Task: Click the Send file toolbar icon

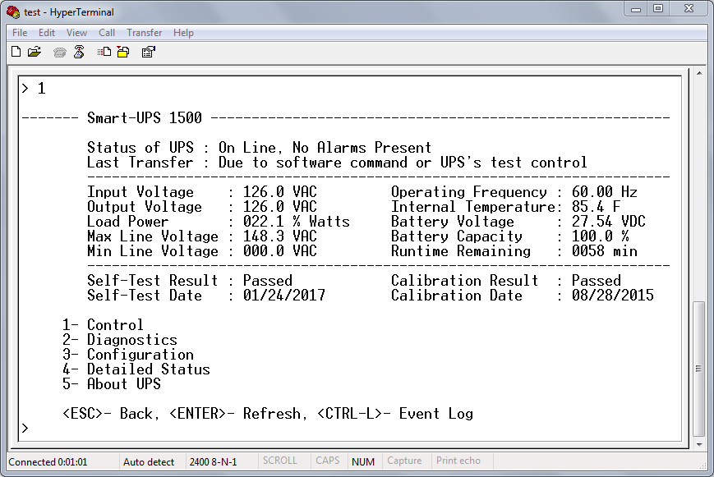Action: [104, 52]
